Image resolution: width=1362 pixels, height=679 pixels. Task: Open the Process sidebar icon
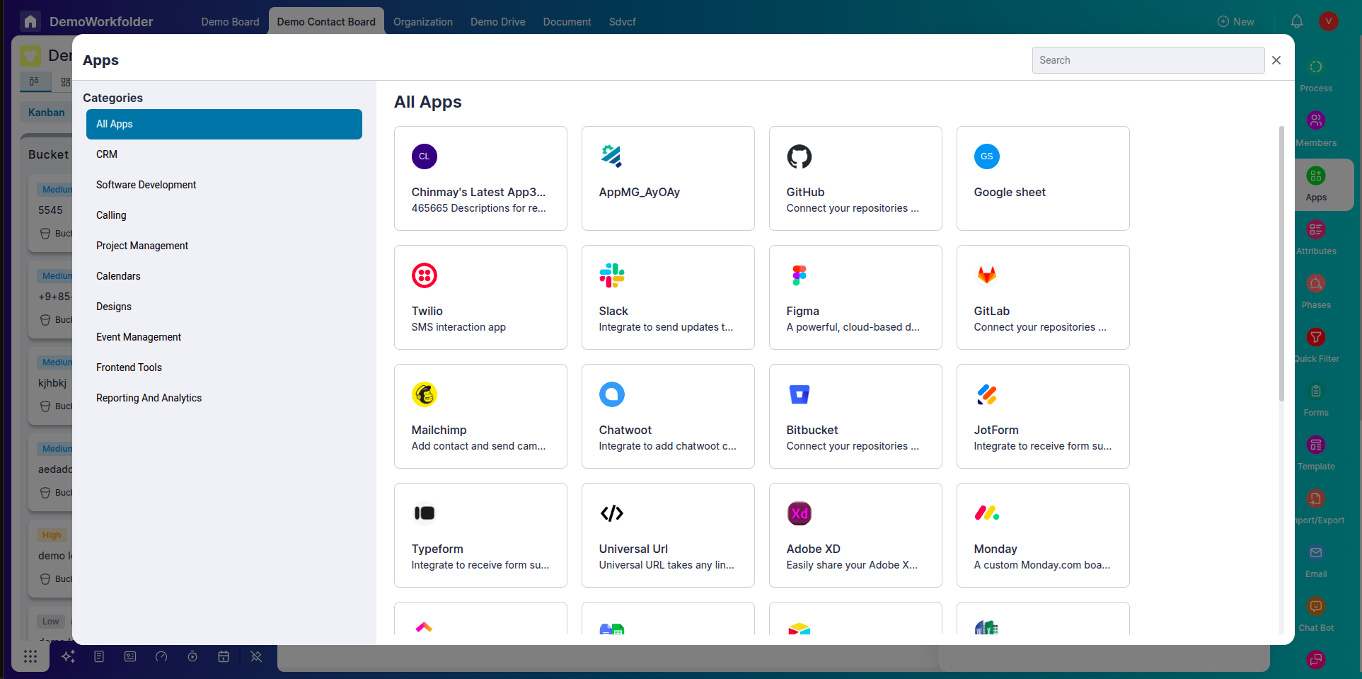(x=1315, y=67)
